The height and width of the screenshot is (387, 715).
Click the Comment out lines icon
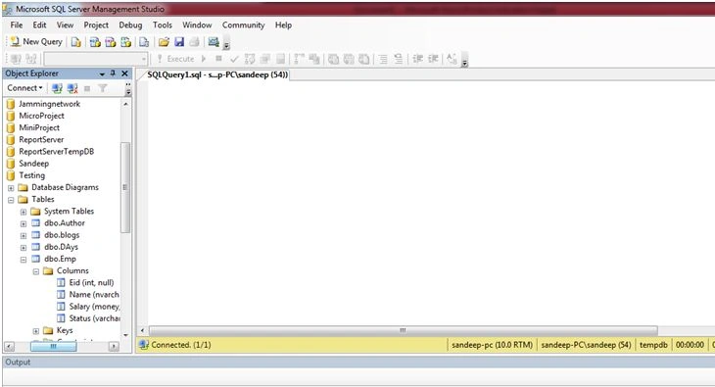click(383, 59)
